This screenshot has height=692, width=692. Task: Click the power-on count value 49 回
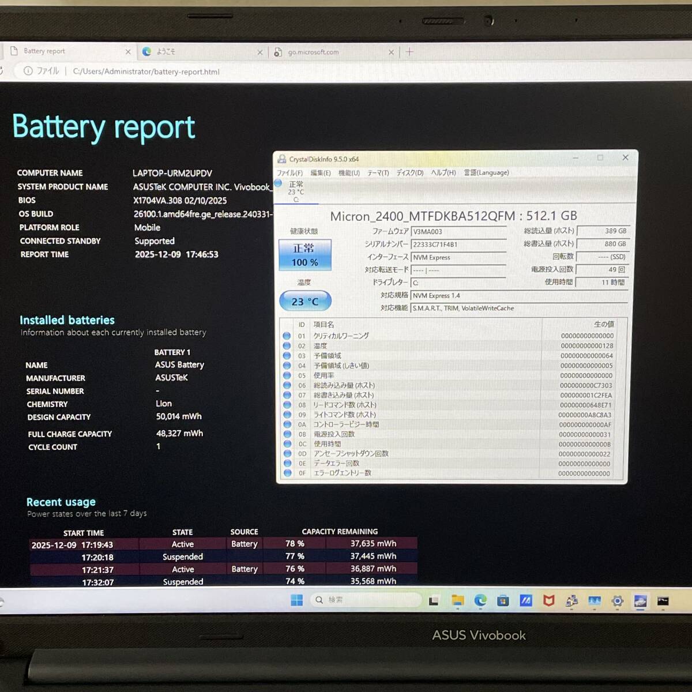click(603, 269)
